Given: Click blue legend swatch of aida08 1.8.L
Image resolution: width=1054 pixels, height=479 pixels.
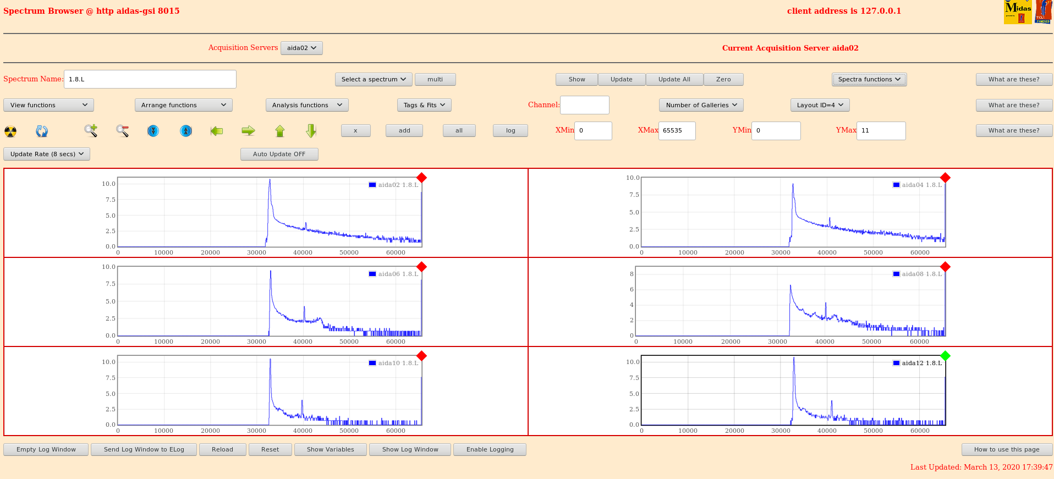Looking at the screenshot, I should (896, 274).
